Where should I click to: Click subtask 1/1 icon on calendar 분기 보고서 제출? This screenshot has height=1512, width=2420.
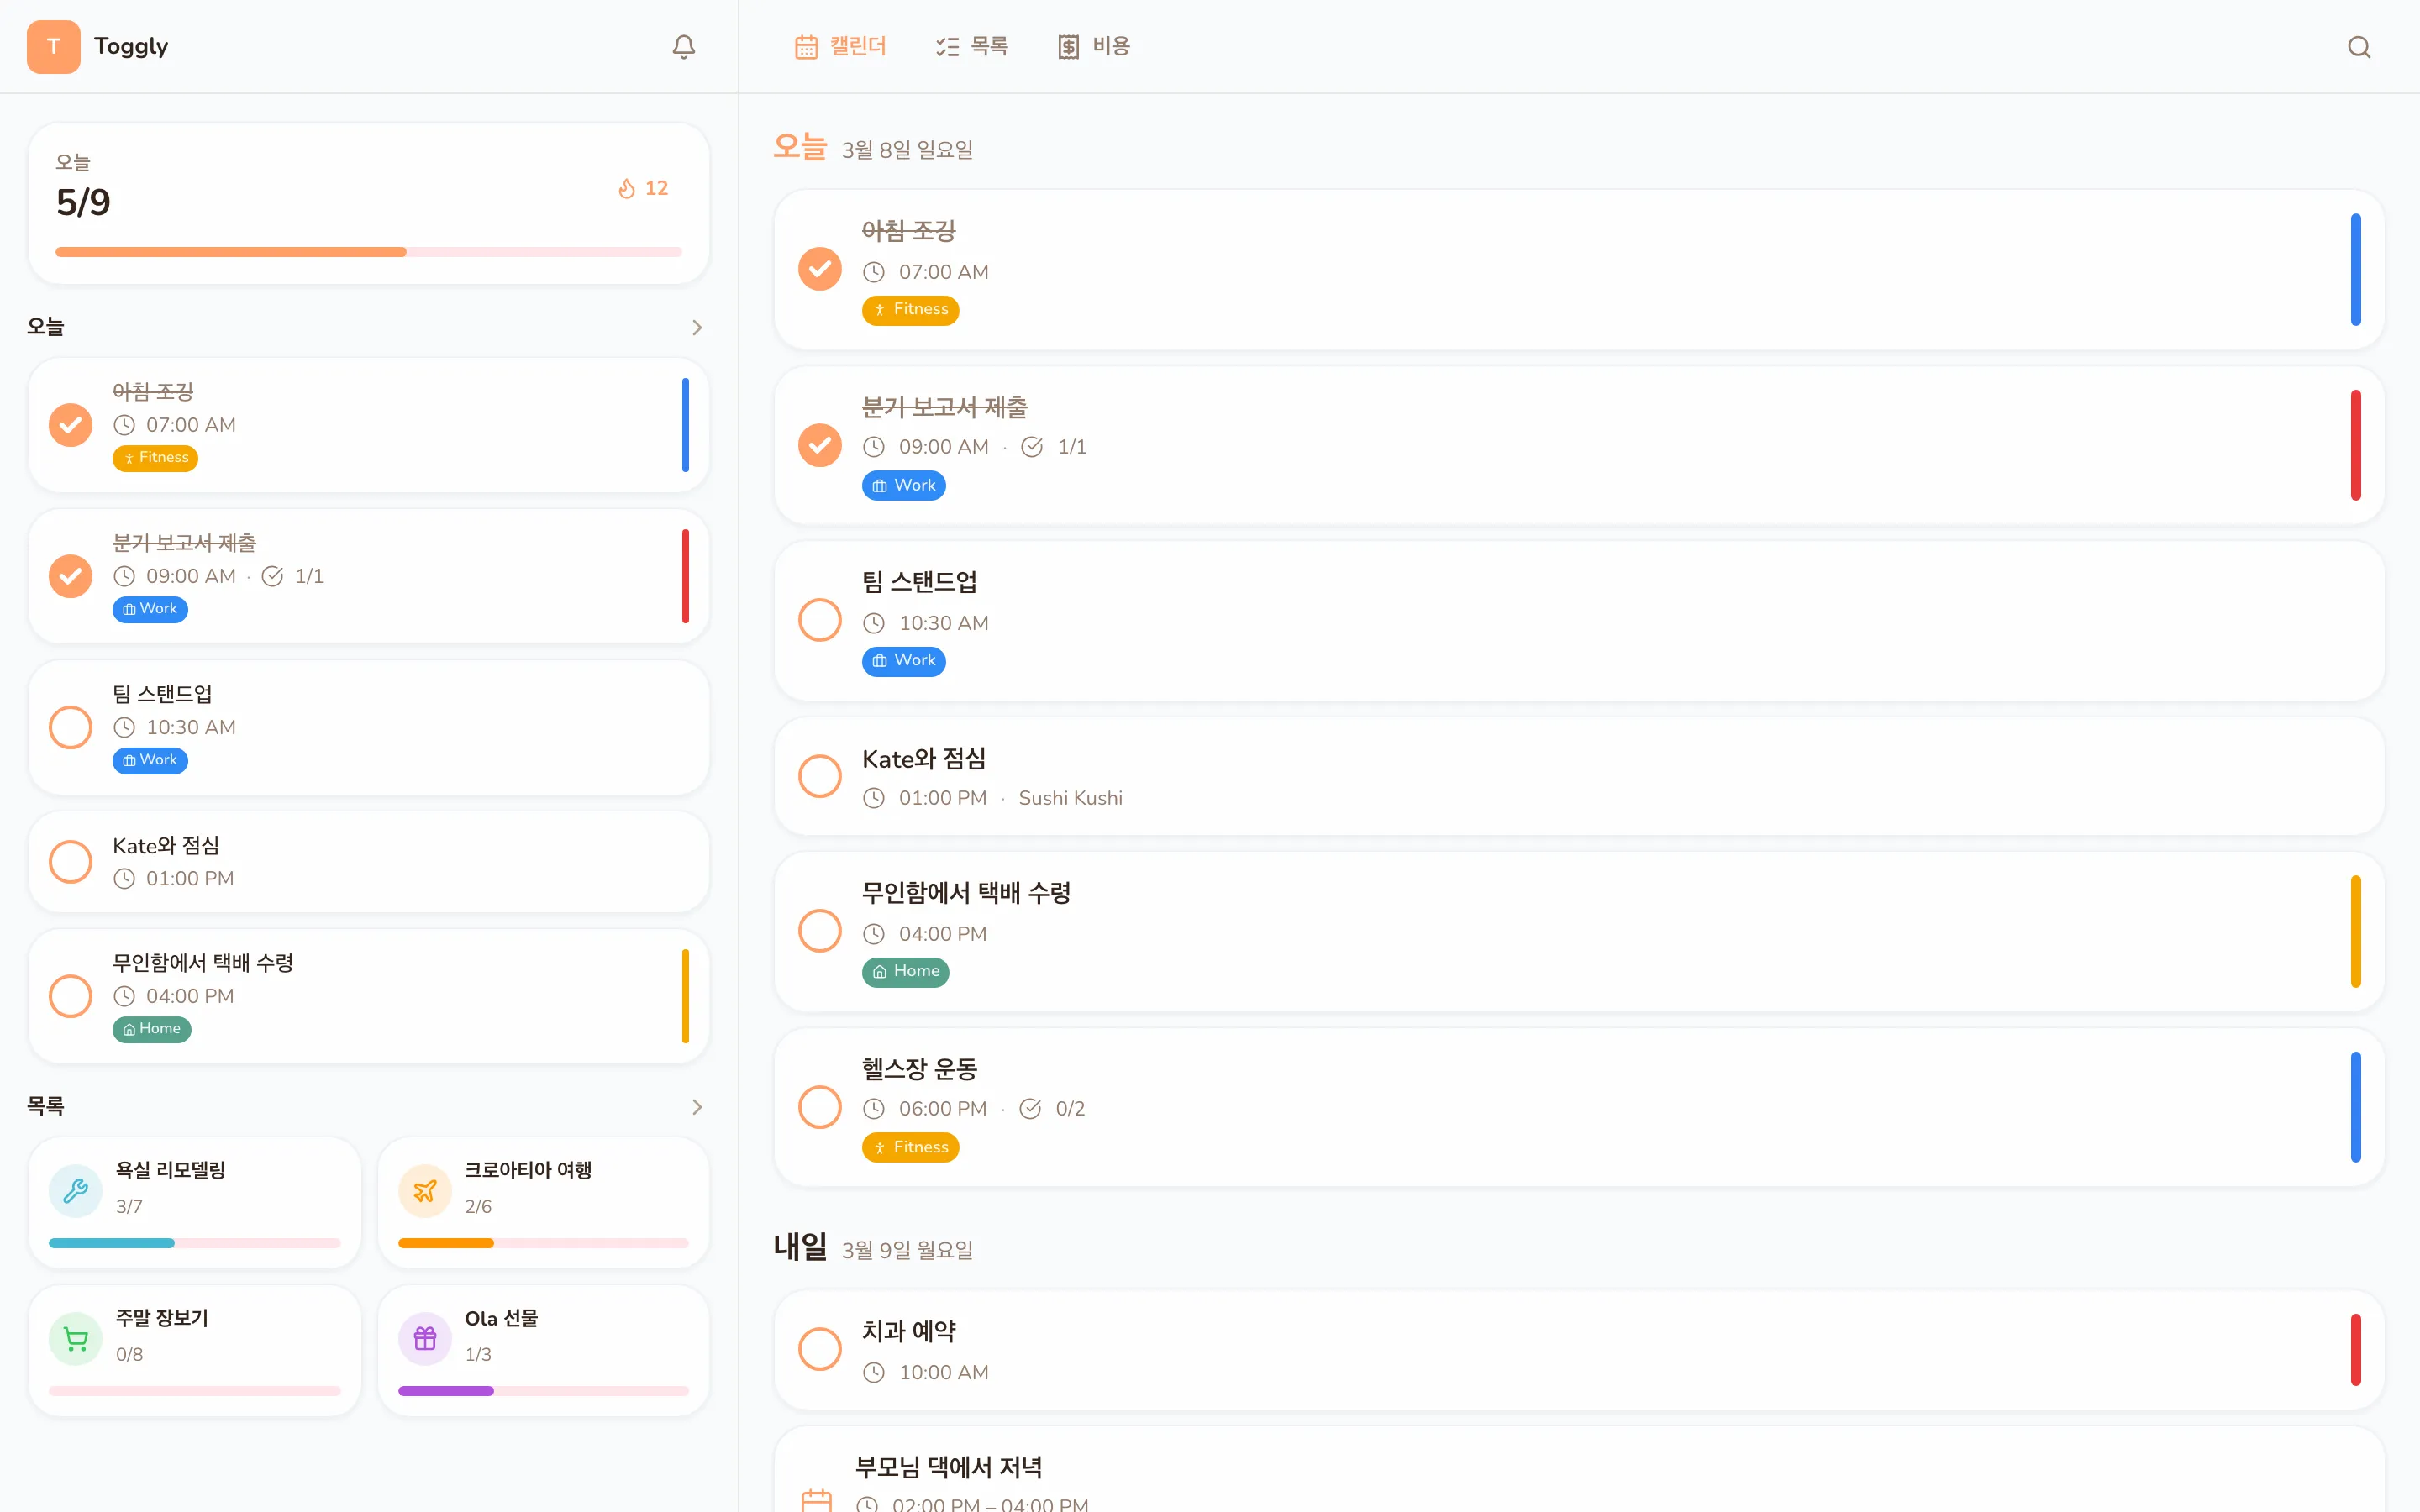(x=1032, y=447)
